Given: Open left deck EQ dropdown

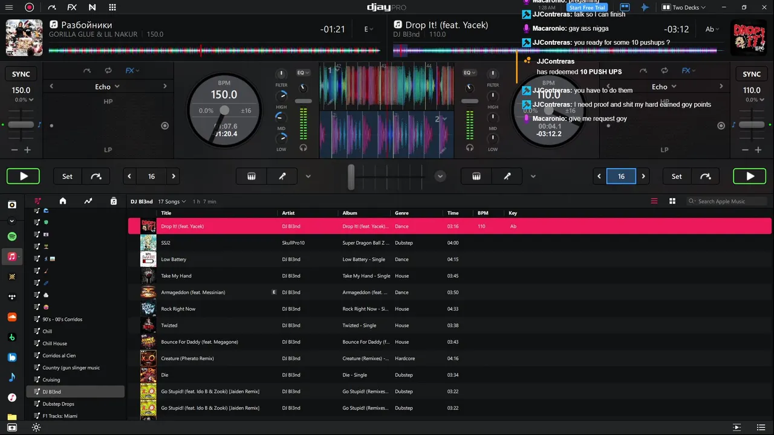Looking at the screenshot, I should coord(303,72).
